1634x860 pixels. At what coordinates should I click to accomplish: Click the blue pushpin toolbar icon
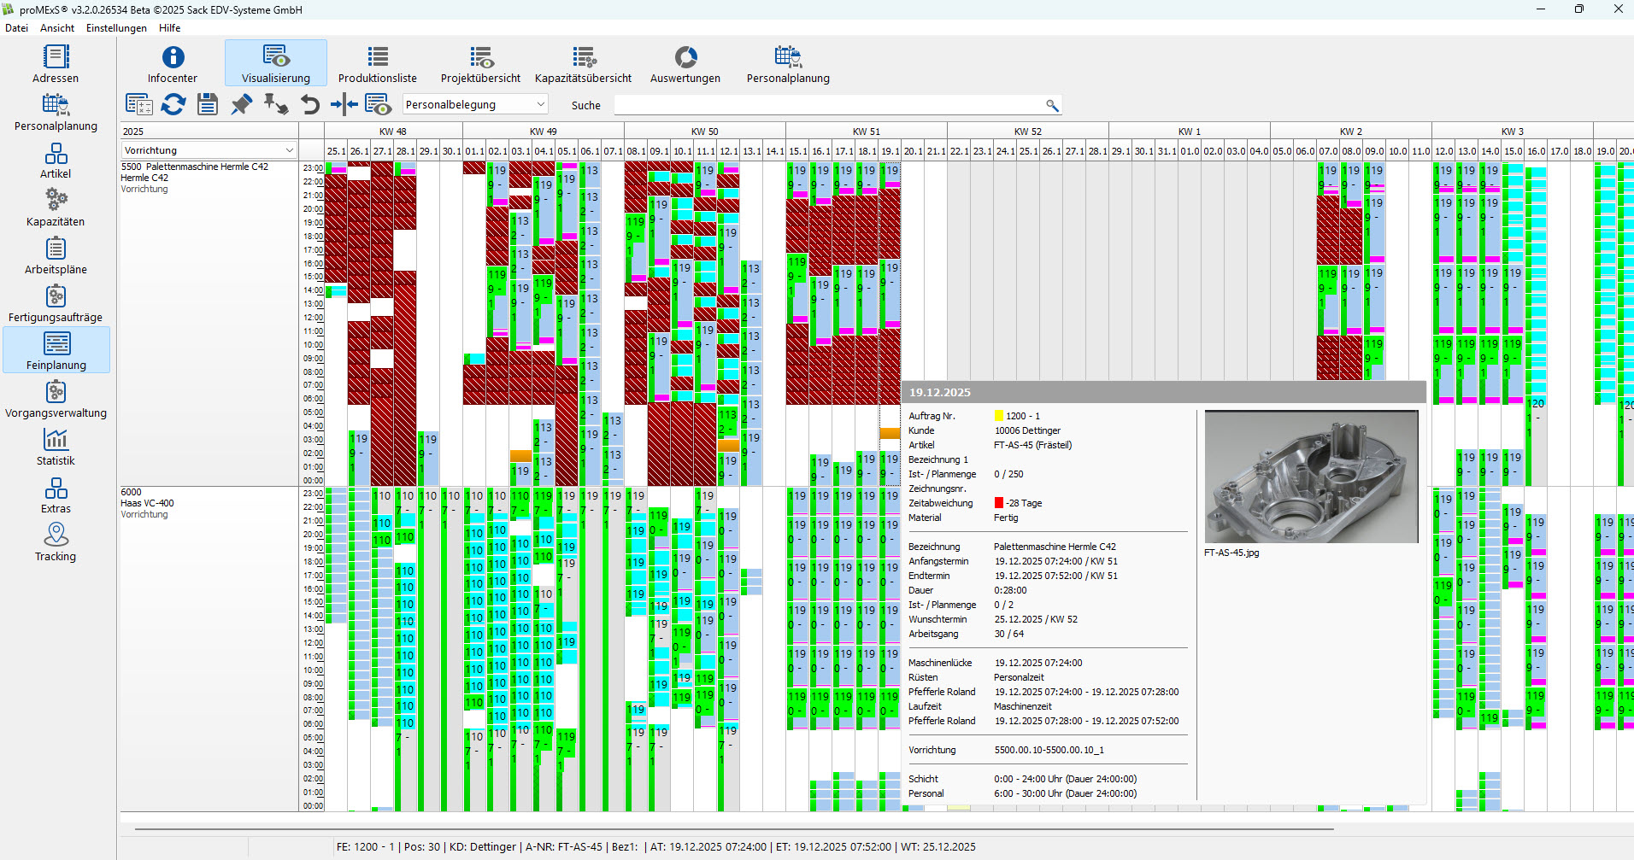242,104
